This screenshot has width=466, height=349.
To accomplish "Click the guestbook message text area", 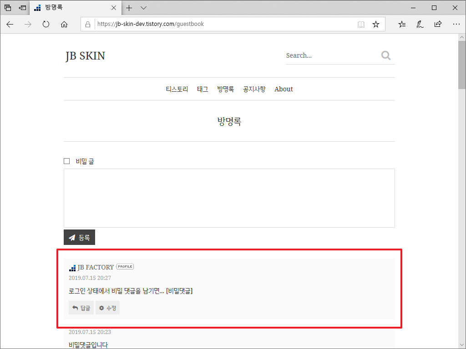I will tap(229, 198).
